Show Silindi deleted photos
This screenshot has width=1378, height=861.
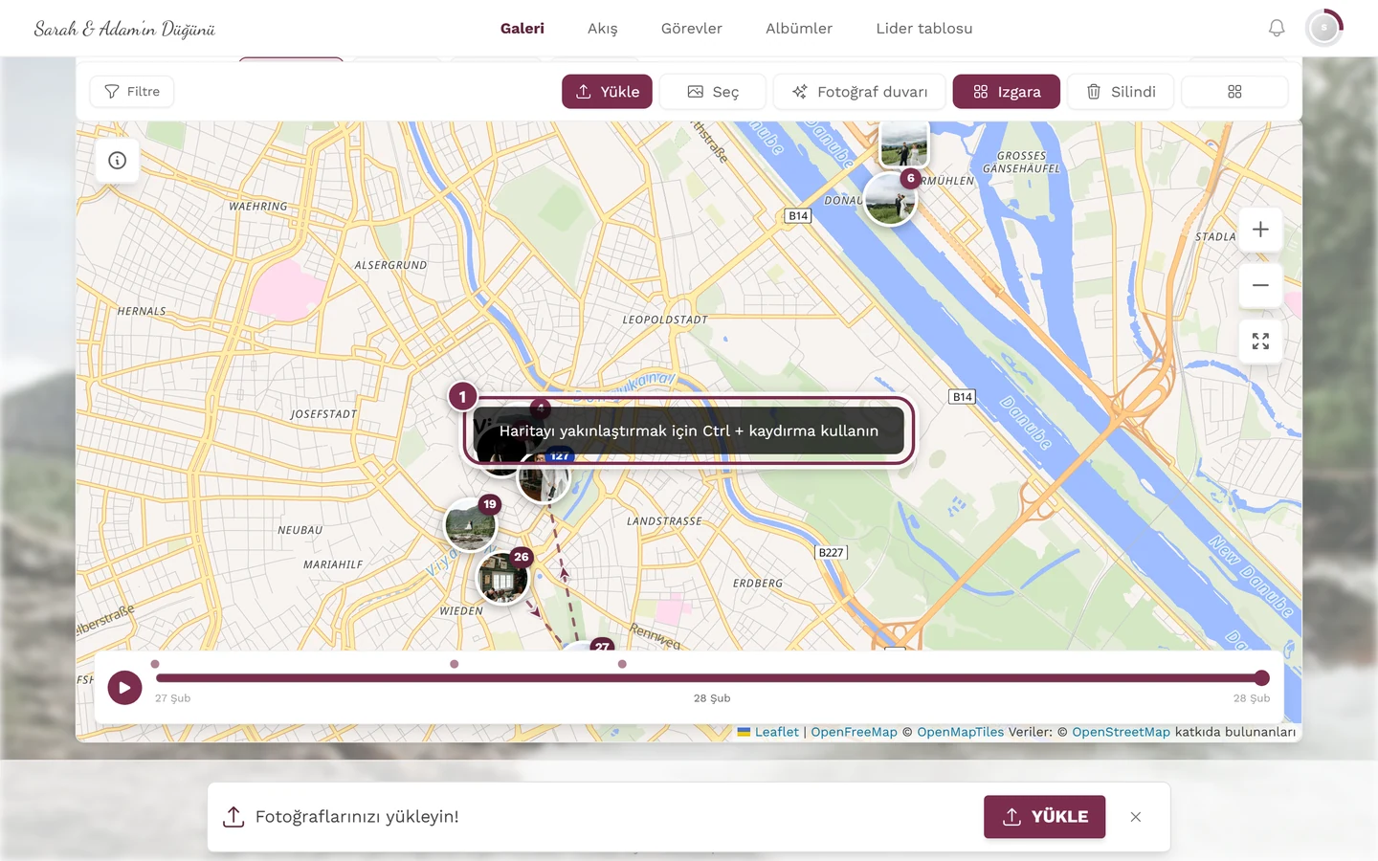pos(1121,92)
